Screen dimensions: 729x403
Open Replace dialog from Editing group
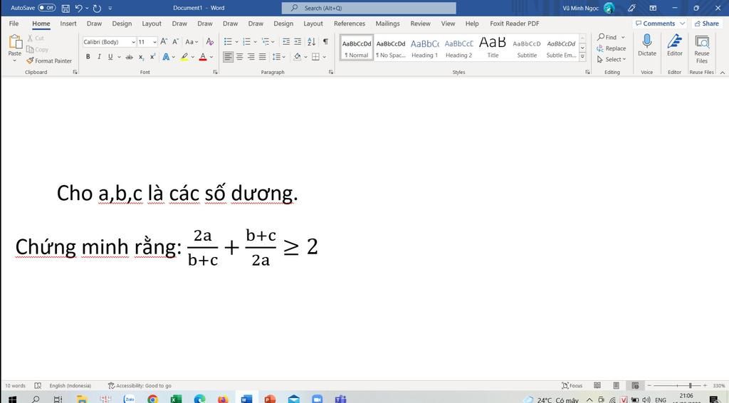(612, 48)
